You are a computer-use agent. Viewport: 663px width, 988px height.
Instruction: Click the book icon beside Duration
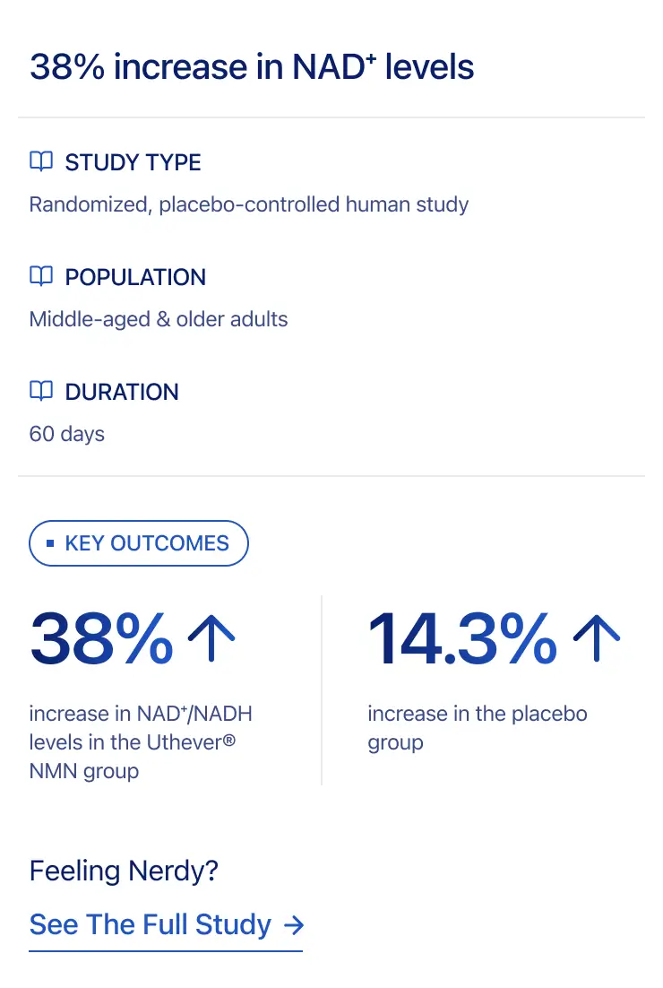pyautogui.click(x=41, y=392)
